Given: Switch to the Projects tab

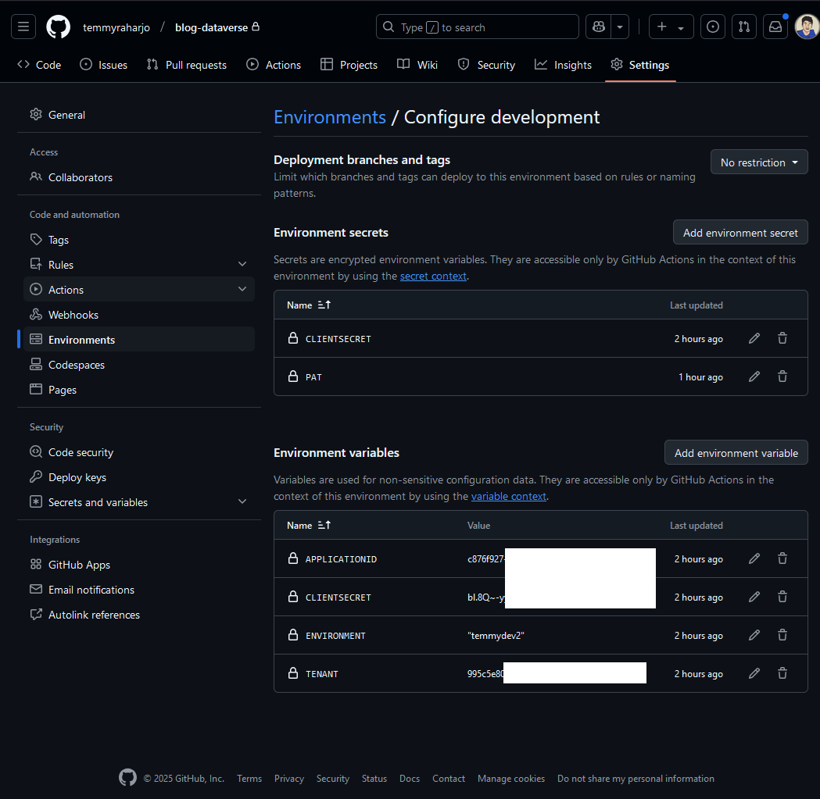Looking at the screenshot, I should (x=349, y=65).
